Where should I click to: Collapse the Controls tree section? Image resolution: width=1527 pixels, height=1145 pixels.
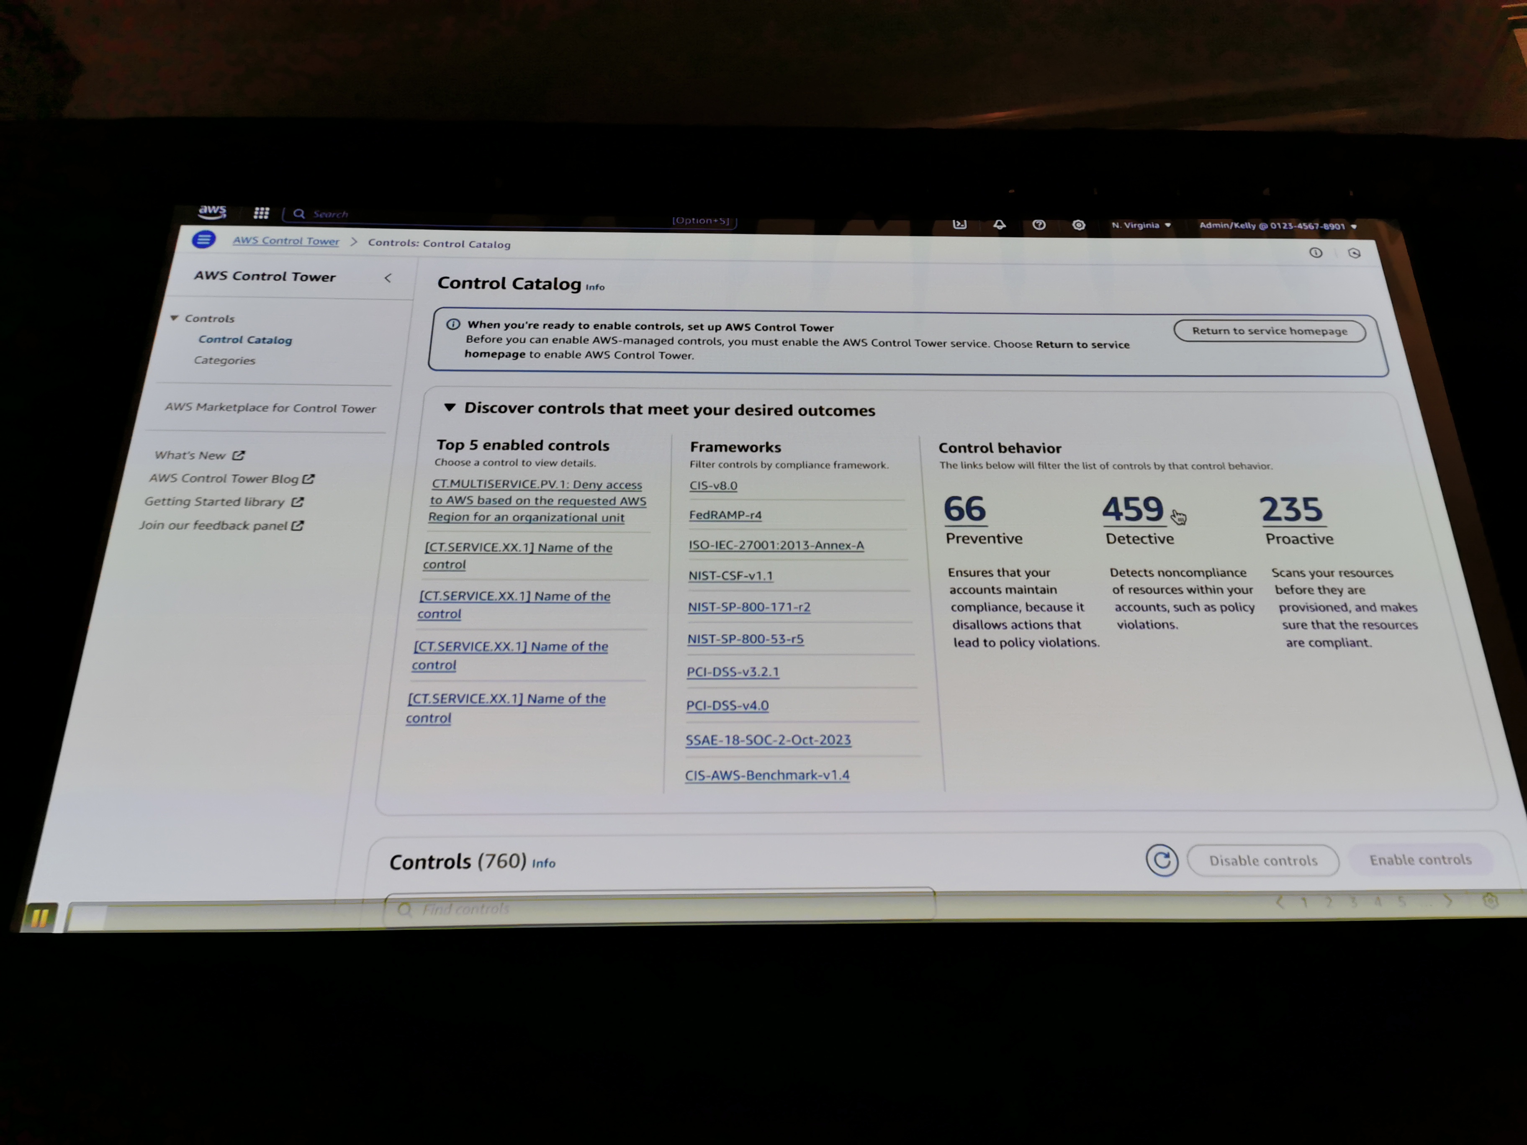175,318
